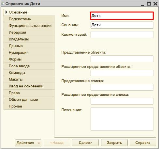Go to the Команды tab

[29, 73]
